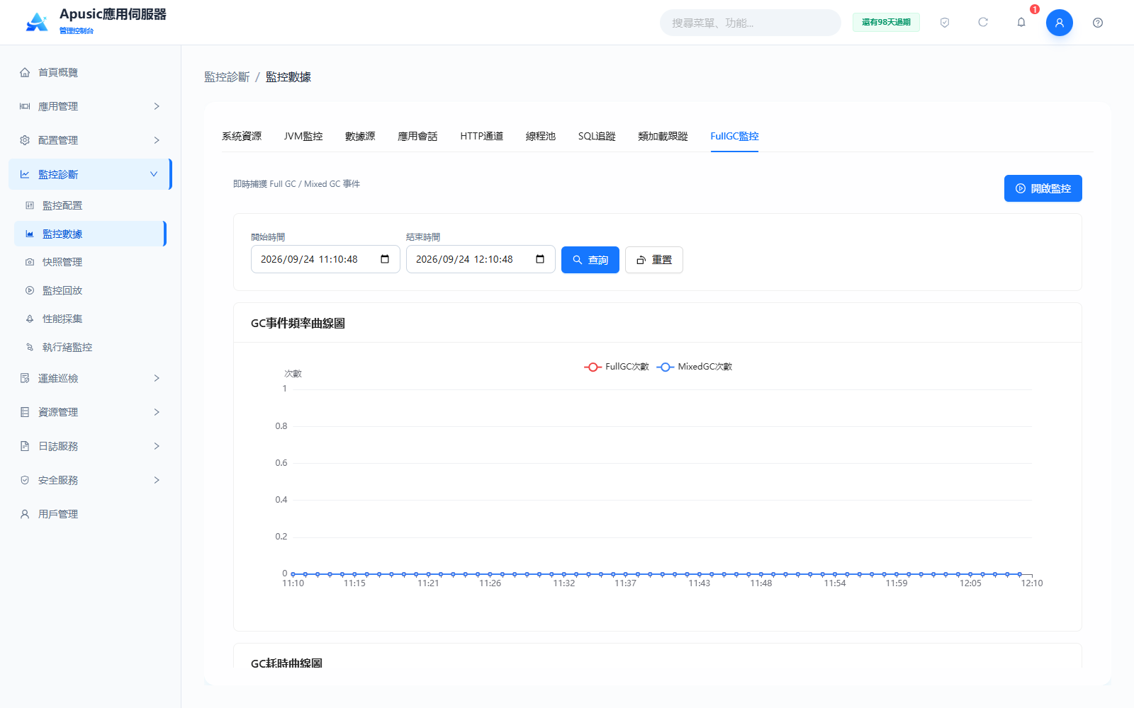Collapse 監控診斷 menu
This screenshot has height=708, width=1134.
coord(91,174)
